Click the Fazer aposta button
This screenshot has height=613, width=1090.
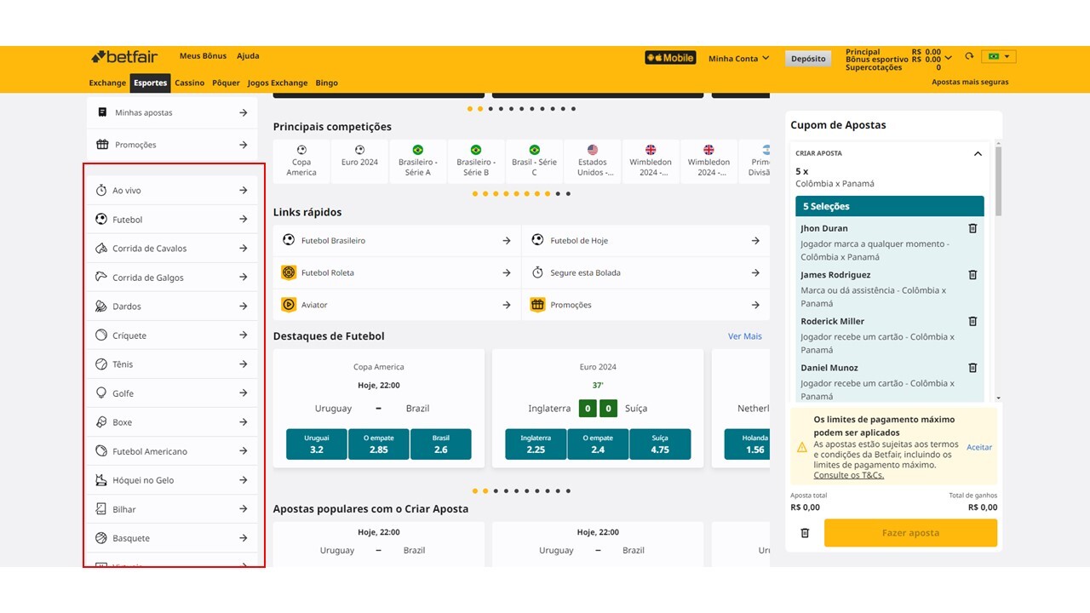point(910,533)
